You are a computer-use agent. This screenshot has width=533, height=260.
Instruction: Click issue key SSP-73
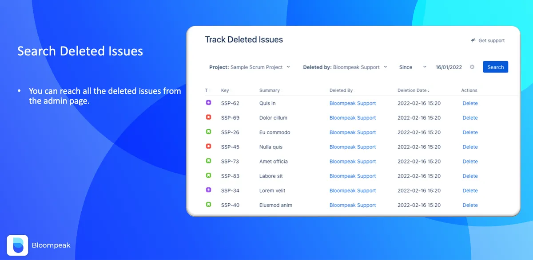230,162
